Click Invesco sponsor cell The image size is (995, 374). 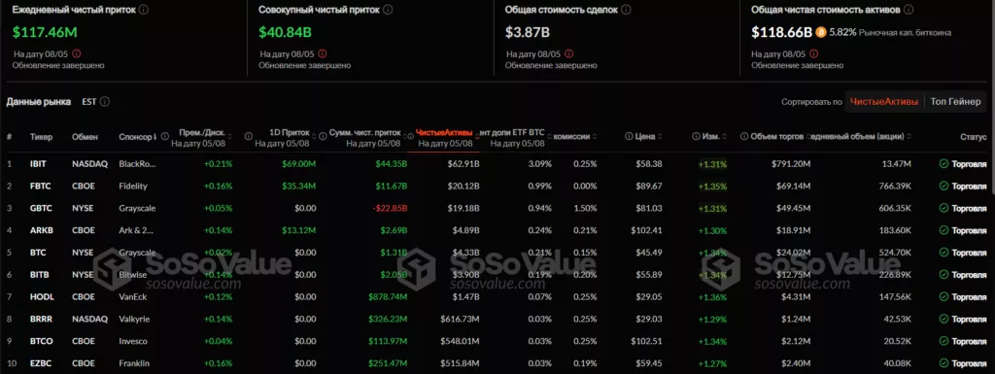click(132, 341)
